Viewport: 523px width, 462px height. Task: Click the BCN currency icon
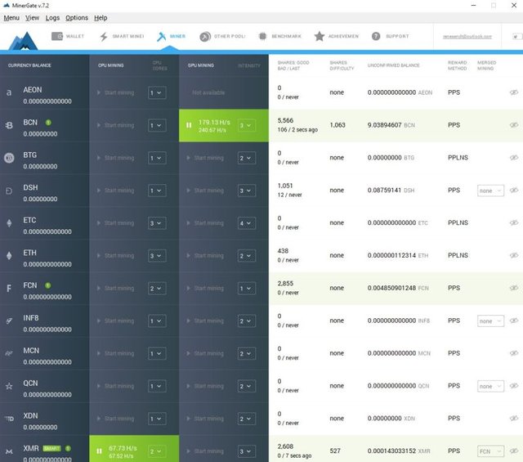pos(9,125)
